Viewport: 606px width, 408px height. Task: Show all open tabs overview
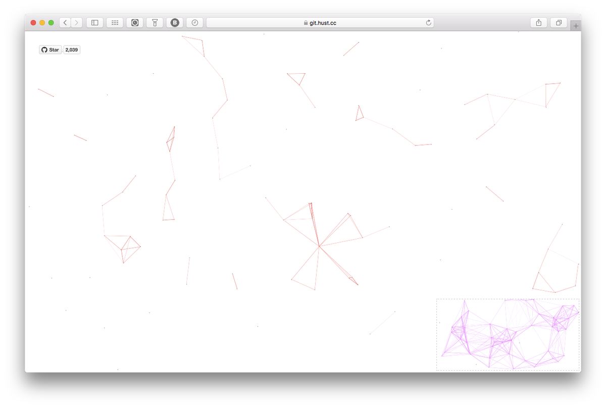(559, 22)
